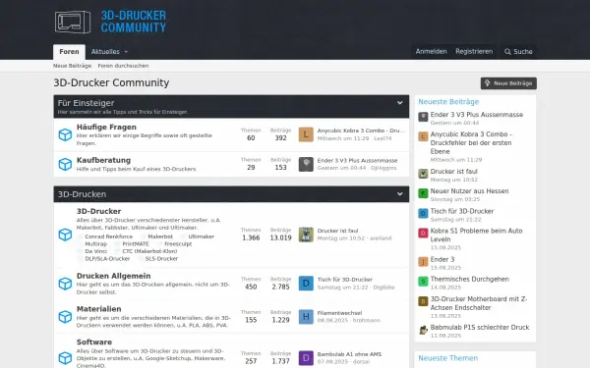This screenshot has width=590, height=368.
Task: Open the purple D avatar in Software row
Action: click(x=306, y=358)
